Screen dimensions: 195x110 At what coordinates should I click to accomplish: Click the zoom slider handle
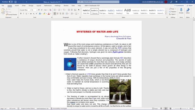(x=181, y=108)
